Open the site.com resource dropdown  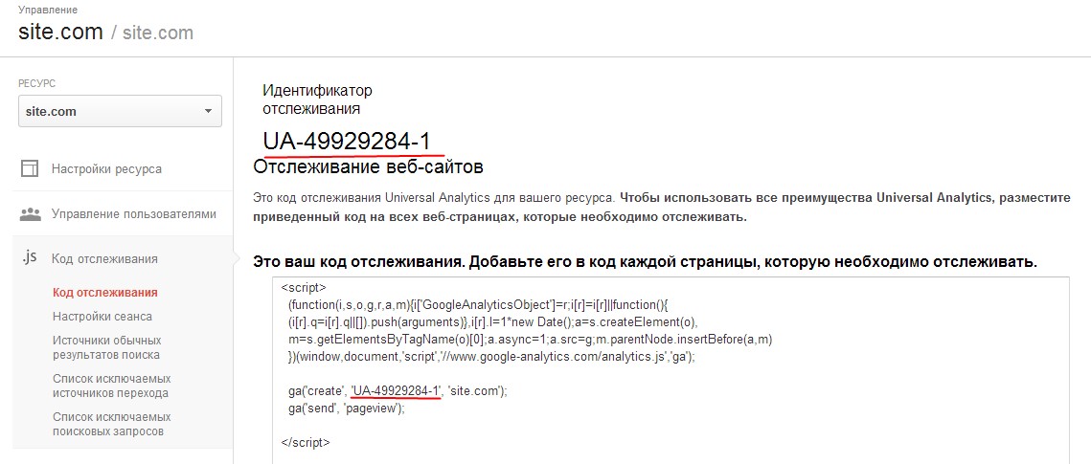point(120,111)
